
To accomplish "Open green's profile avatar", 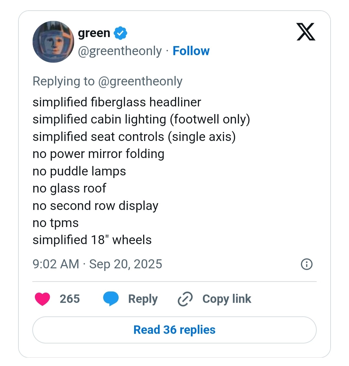I will (53, 42).
